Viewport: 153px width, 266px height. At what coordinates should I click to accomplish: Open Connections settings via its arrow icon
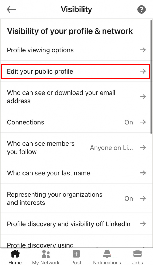(143, 122)
